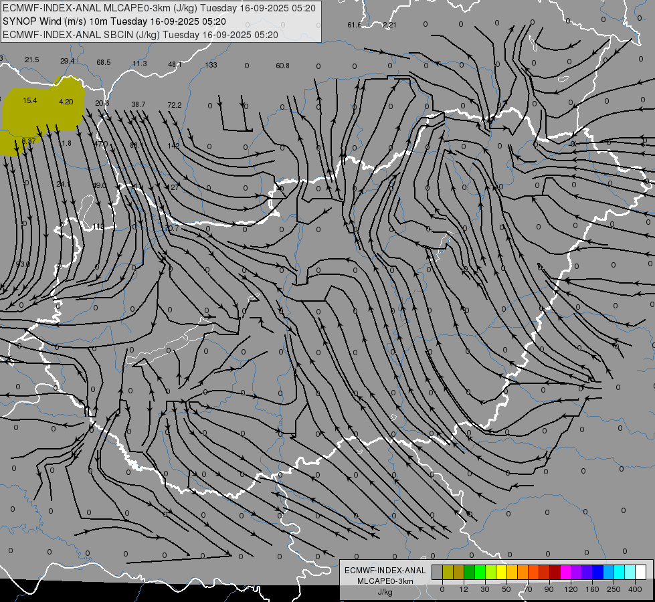Click the map value '11.3'
Screen dimensions: 655x602
coord(140,64)
